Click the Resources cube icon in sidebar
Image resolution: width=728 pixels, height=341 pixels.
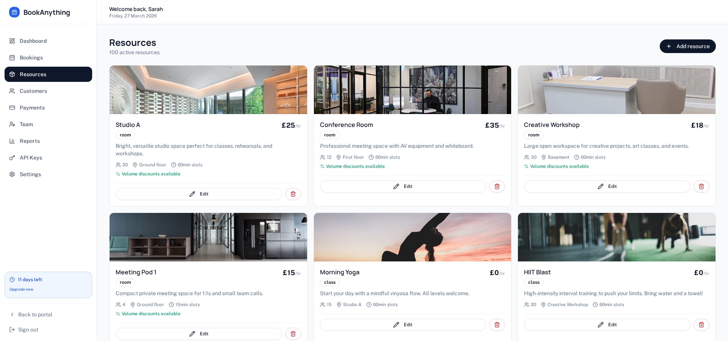tap(12, 74)
